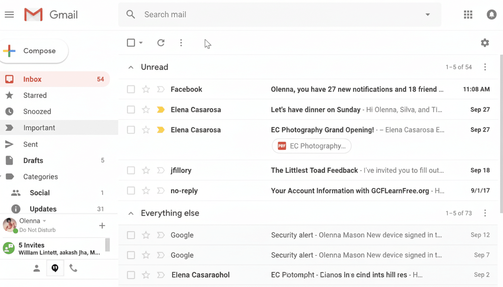Open the PDF attachment EC Photography

(x=311, y=146)
